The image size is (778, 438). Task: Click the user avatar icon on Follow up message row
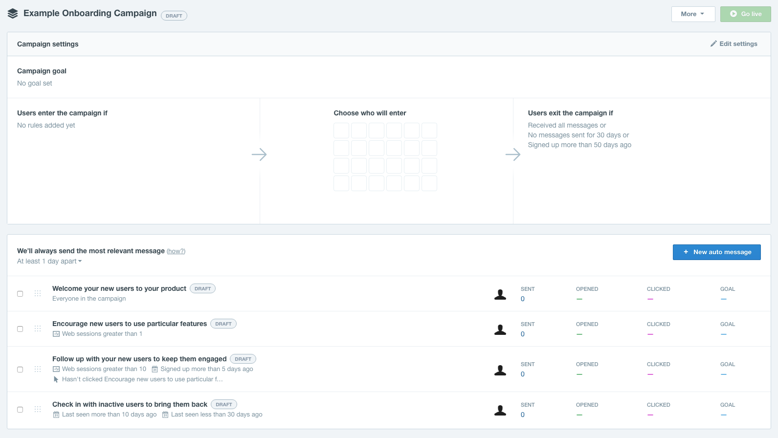500,370
